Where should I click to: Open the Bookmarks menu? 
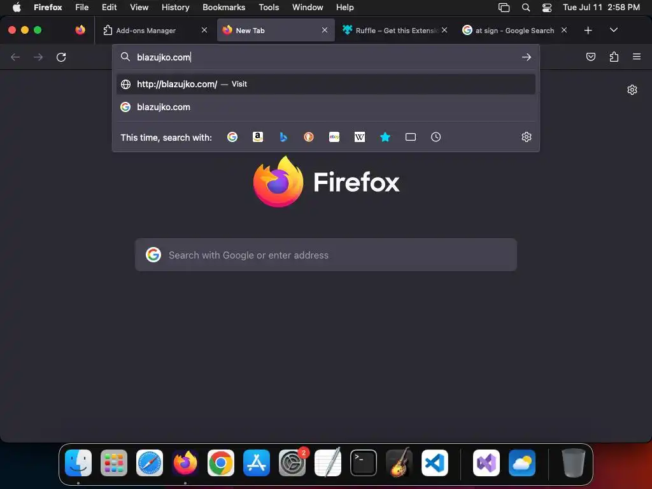[223, 7]
